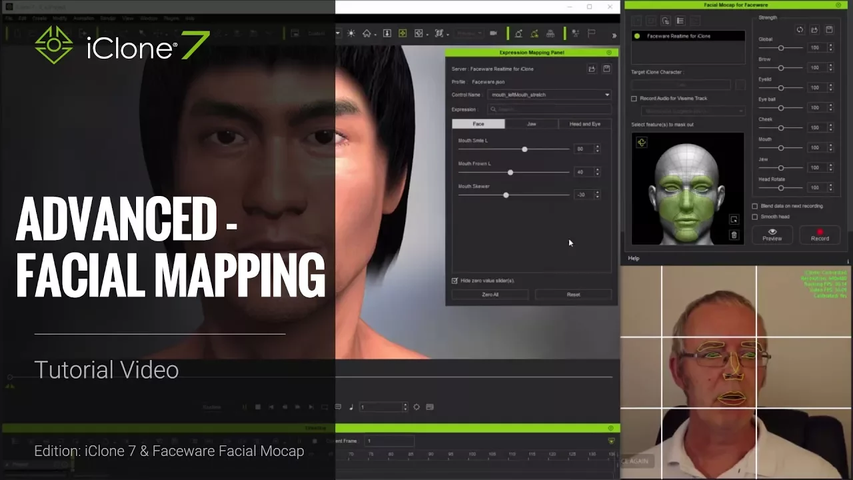The width and height of the screenshot is (853, 480).
Task: Click list icon in Facial Mocap toolbar
Action: (x=680, y=21)
